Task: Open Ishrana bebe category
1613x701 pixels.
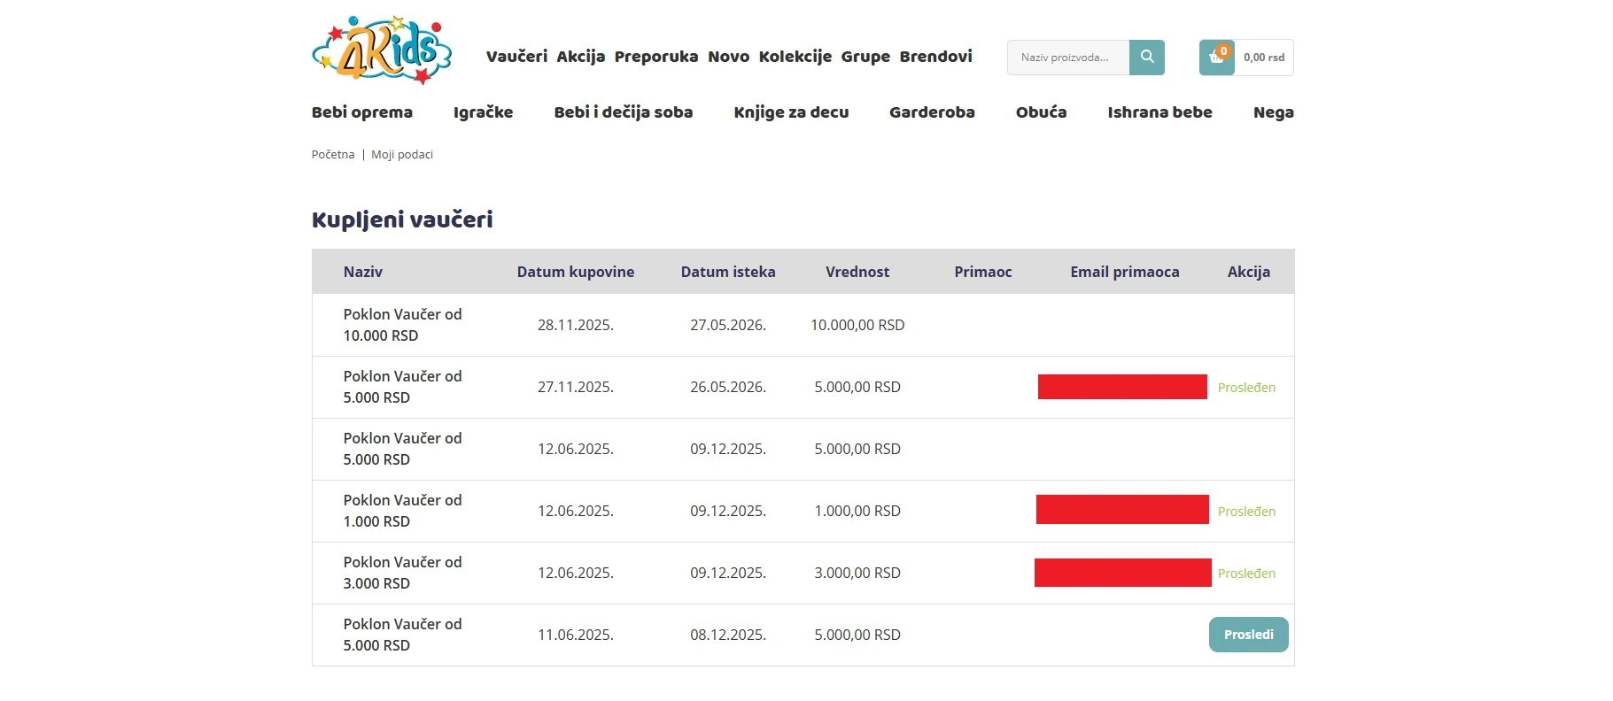Action: tap(1159, 112)
